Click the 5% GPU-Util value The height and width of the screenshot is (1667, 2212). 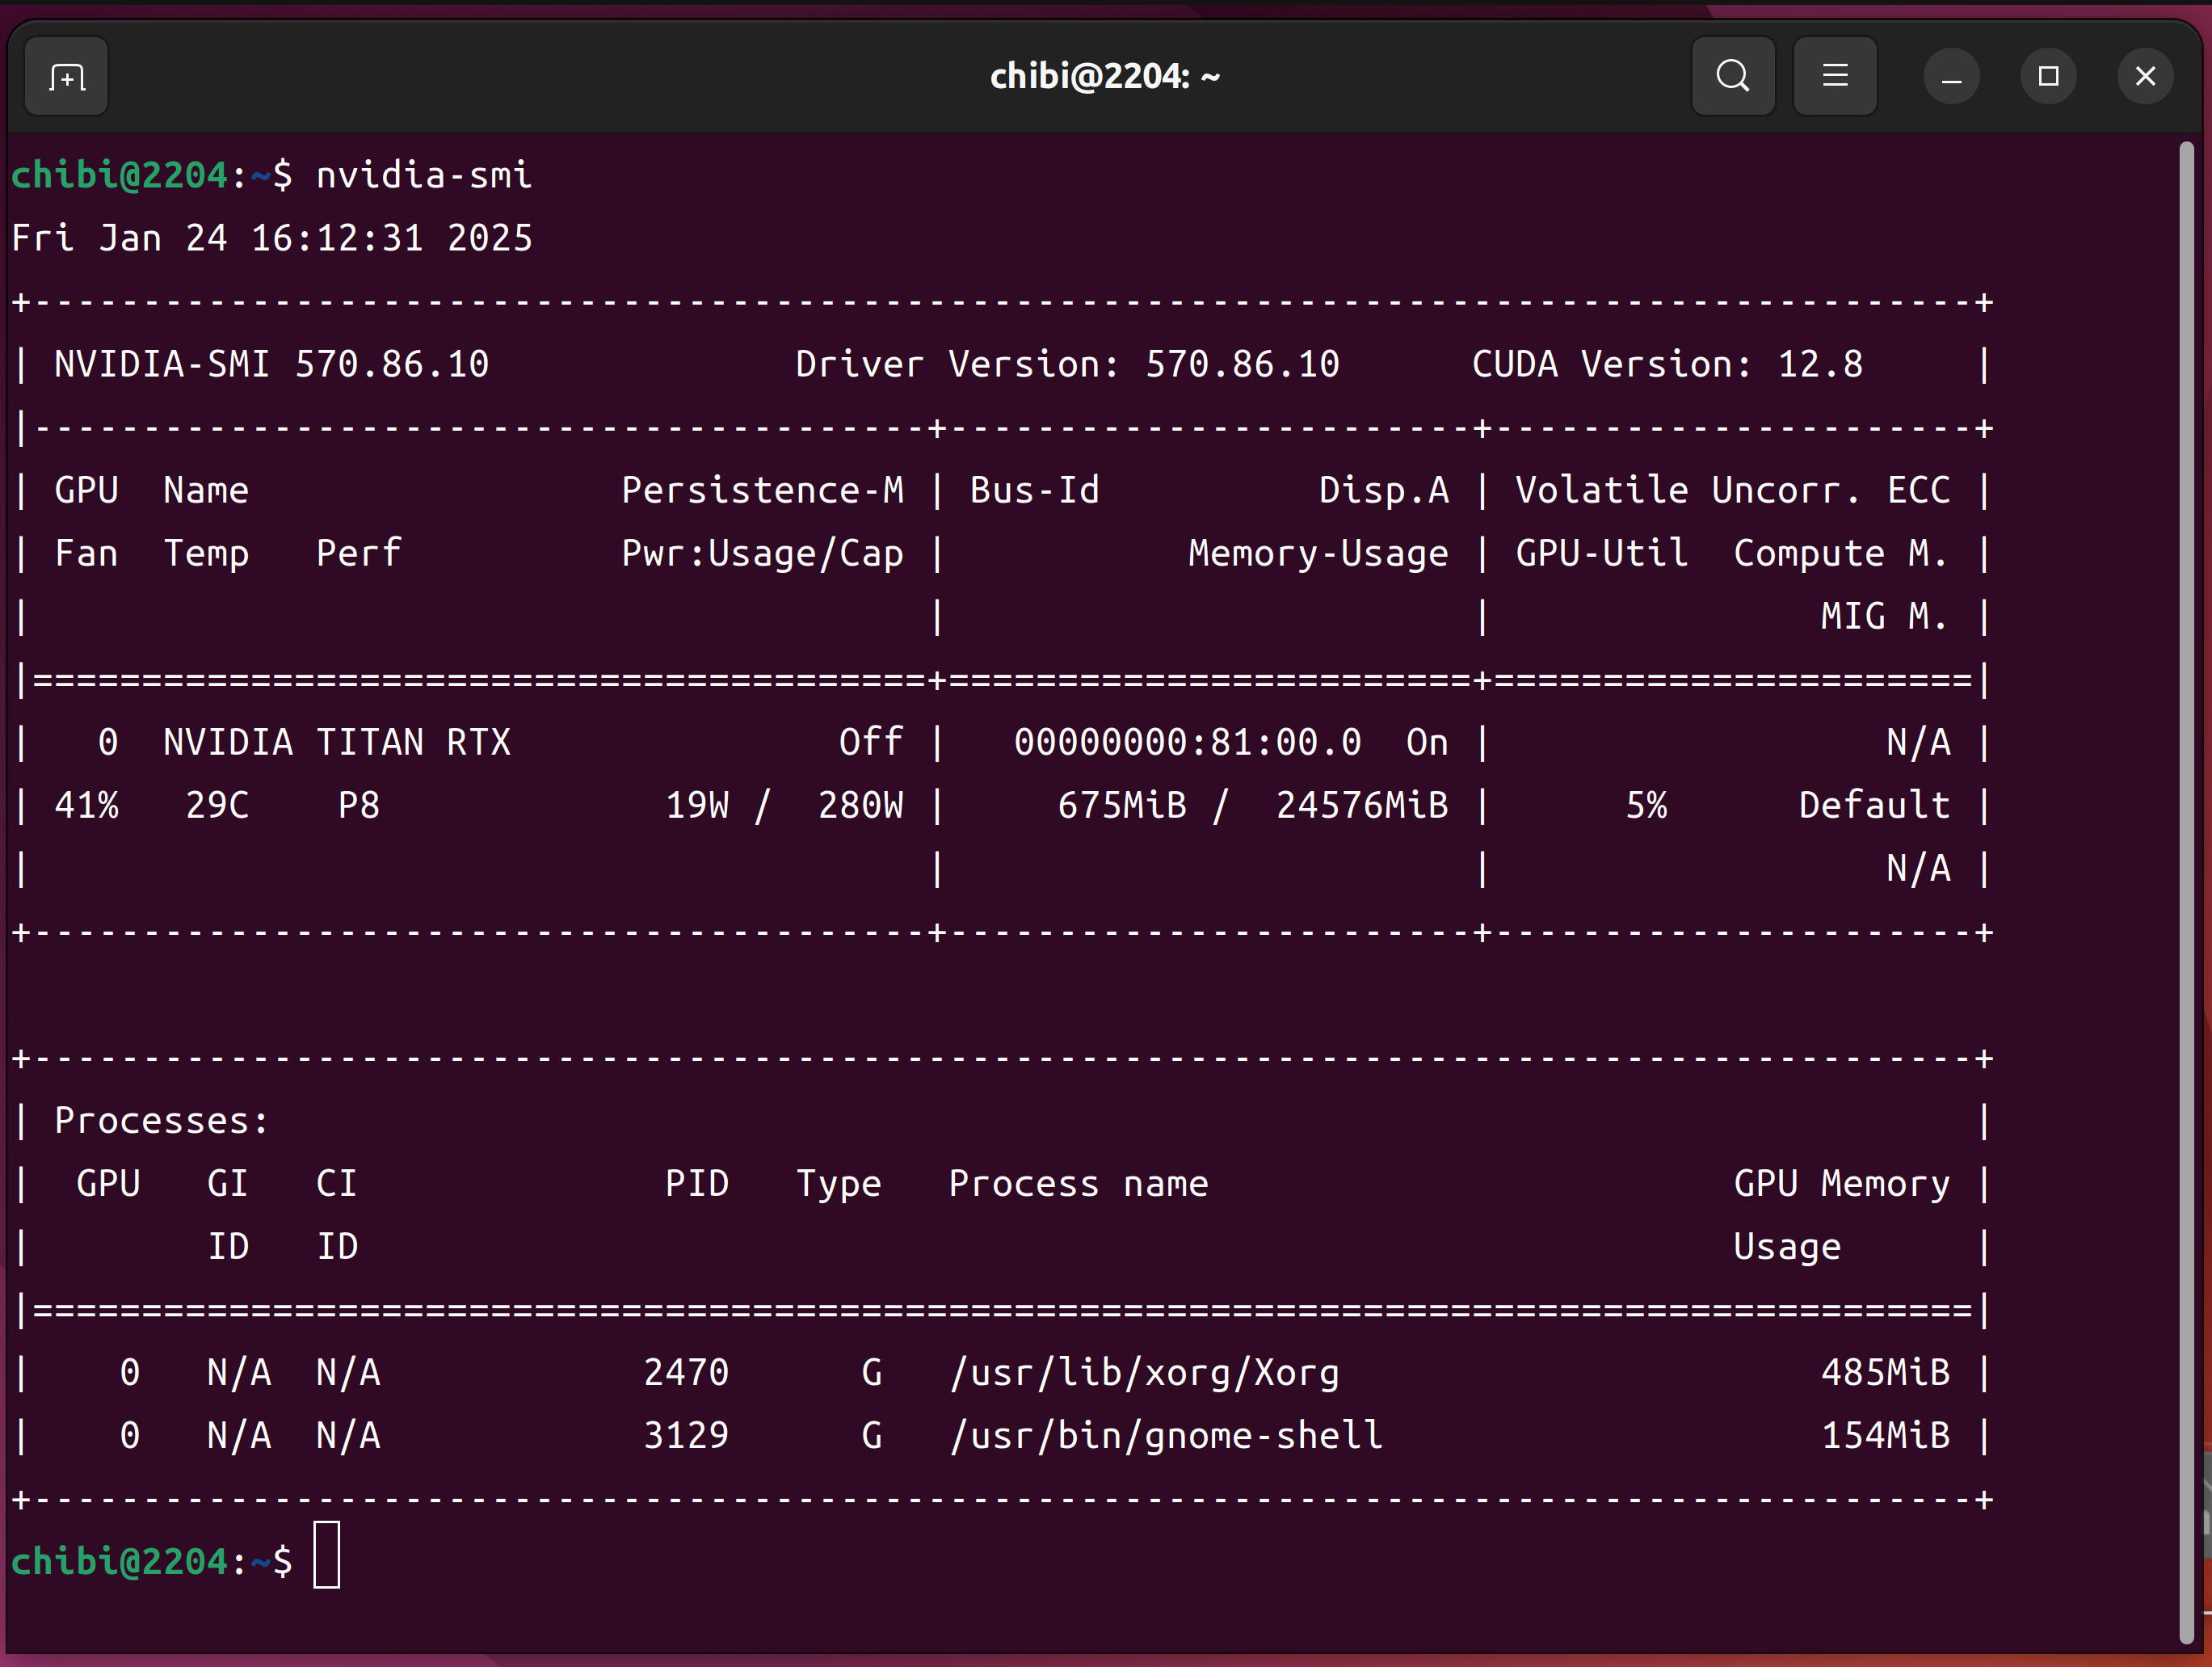[1645, 806]
